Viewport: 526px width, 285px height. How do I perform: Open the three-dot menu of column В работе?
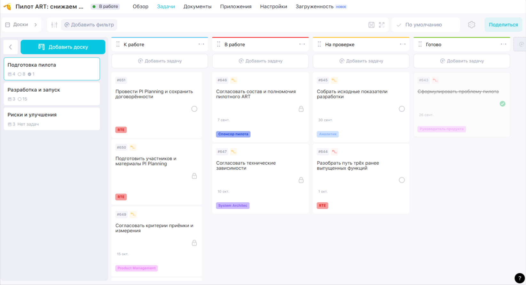click(x=302, y=44)
